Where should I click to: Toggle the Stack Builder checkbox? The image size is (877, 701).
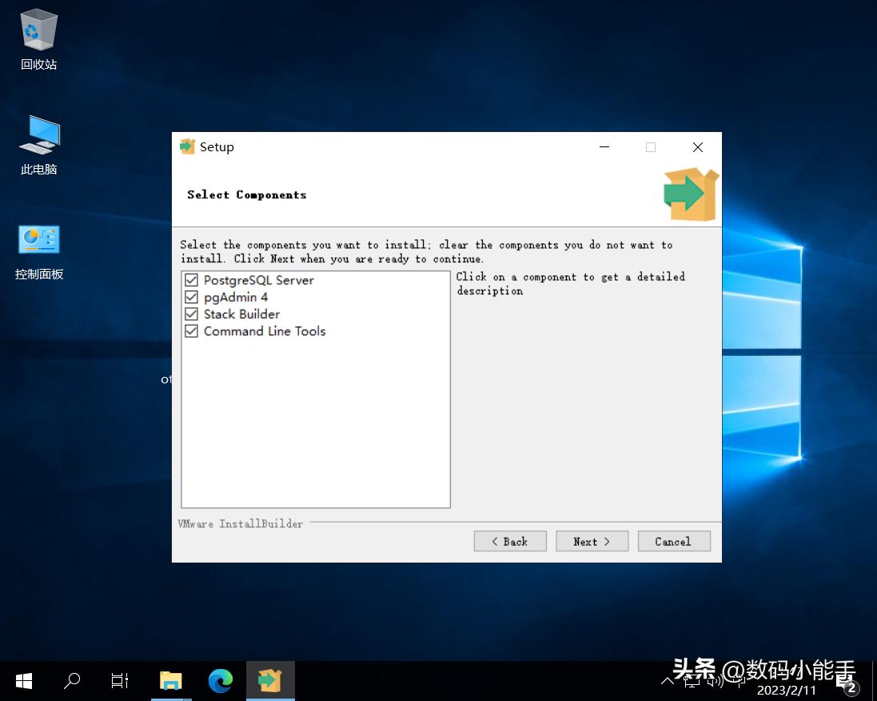point(191,314)
